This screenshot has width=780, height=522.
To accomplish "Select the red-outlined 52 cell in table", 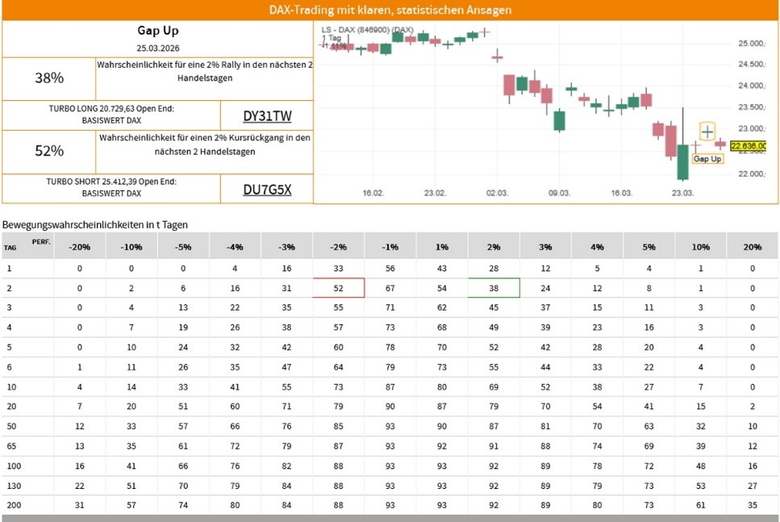I will pyautogui.click(x=339, y=288).
